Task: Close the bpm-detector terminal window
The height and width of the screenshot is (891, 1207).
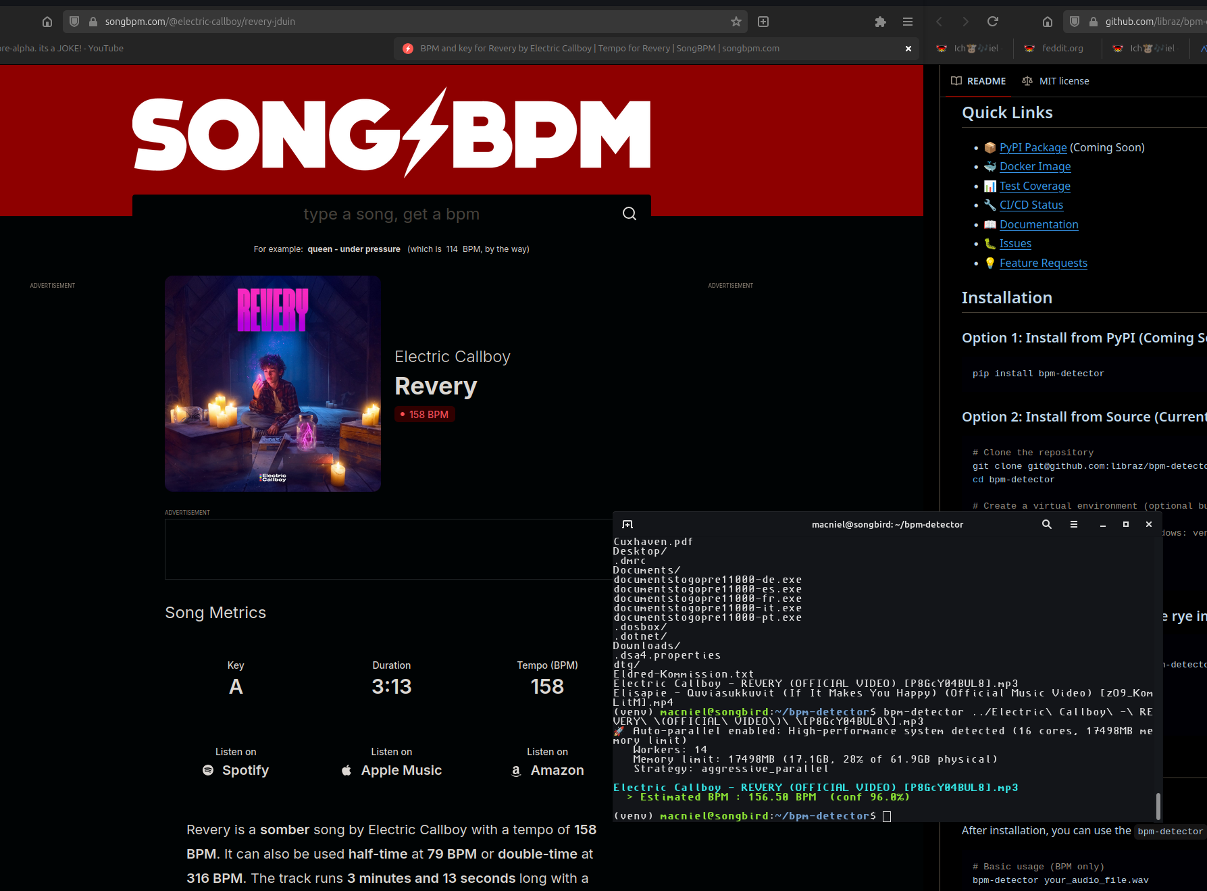Action: pyautogui.click(x=1149, y=524)
